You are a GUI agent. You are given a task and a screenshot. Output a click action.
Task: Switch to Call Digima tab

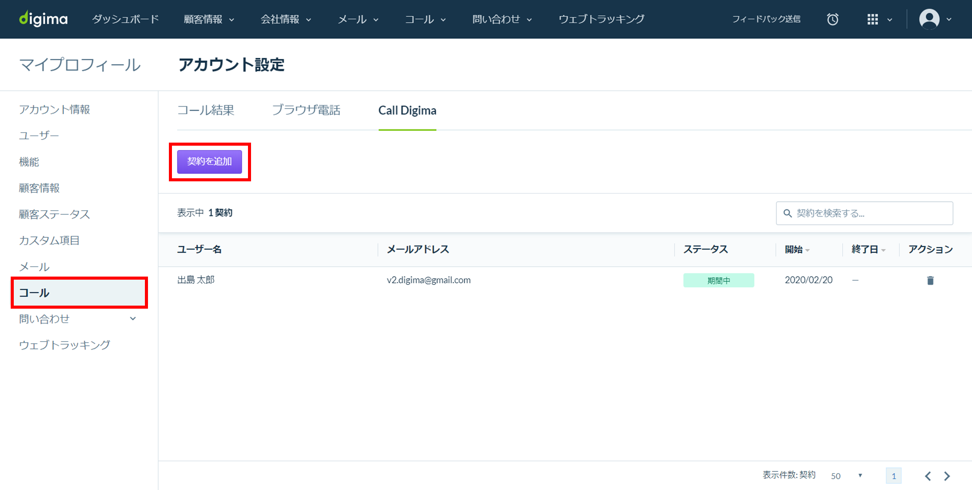(x=407, y=110)
